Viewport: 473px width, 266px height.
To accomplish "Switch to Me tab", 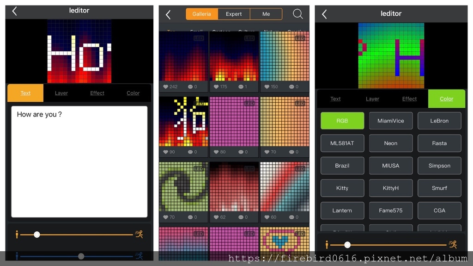I will [x=266, y=14].
